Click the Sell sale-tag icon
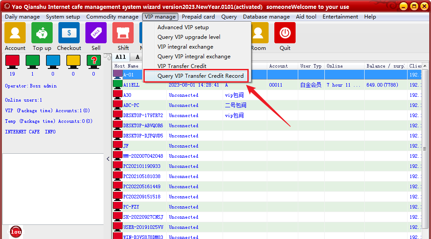This screenshot has height=239, width=431. click(96, 33)
